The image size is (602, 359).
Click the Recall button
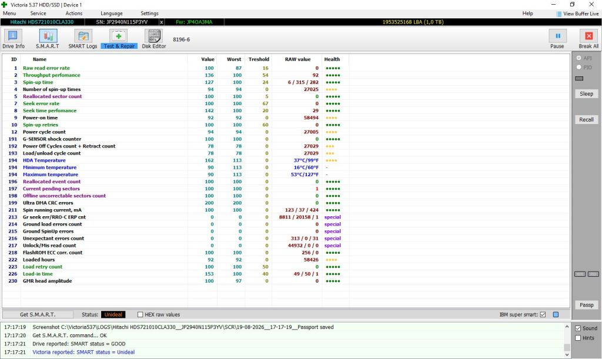pyautogui.click(x=586, y=120)
